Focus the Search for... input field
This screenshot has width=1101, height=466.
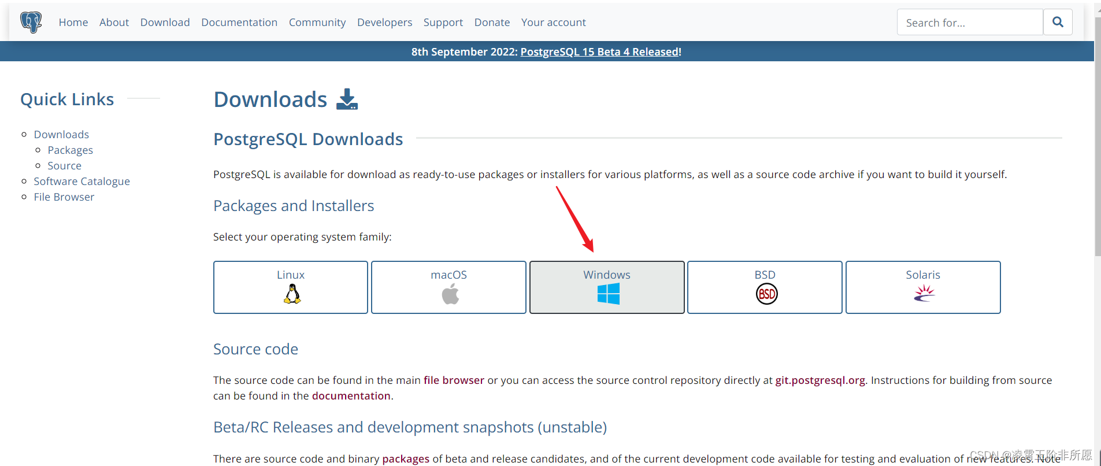[x=970, y=22]
